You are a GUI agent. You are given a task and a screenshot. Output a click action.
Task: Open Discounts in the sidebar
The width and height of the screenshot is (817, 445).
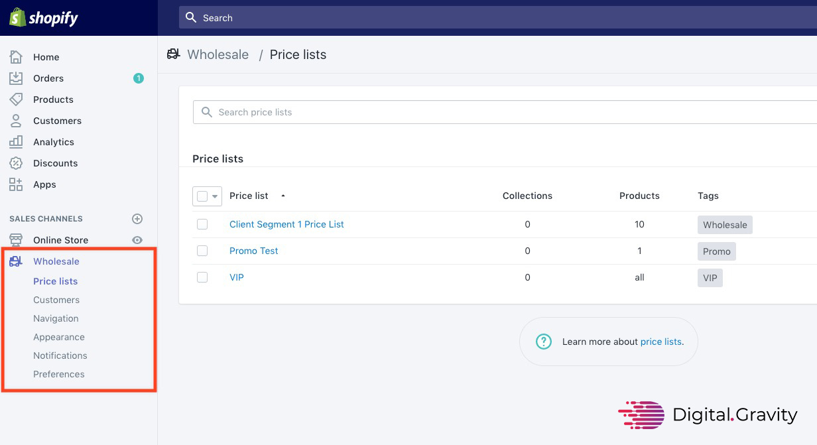[x=55, y=163]
